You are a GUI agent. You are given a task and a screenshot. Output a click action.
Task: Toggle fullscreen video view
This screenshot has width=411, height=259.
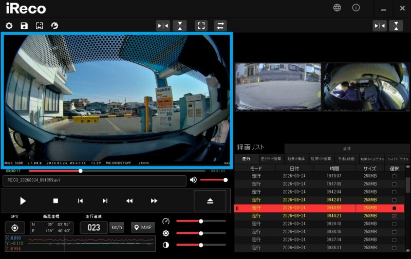(201, 26)
